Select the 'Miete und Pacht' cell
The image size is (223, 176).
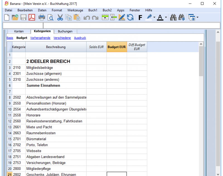click(56, 127)
